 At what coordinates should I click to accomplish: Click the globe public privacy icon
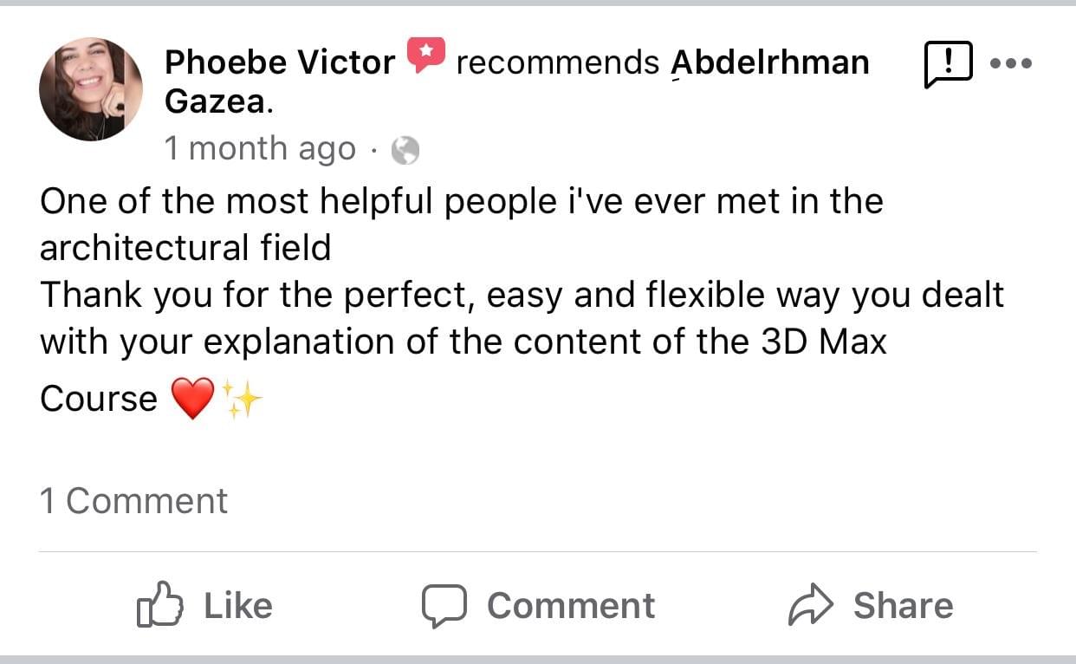(x=405, y=151)
